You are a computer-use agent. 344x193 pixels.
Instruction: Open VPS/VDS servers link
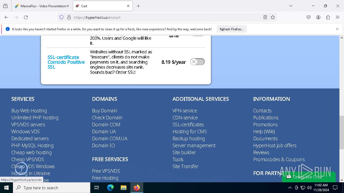[28, 124]
